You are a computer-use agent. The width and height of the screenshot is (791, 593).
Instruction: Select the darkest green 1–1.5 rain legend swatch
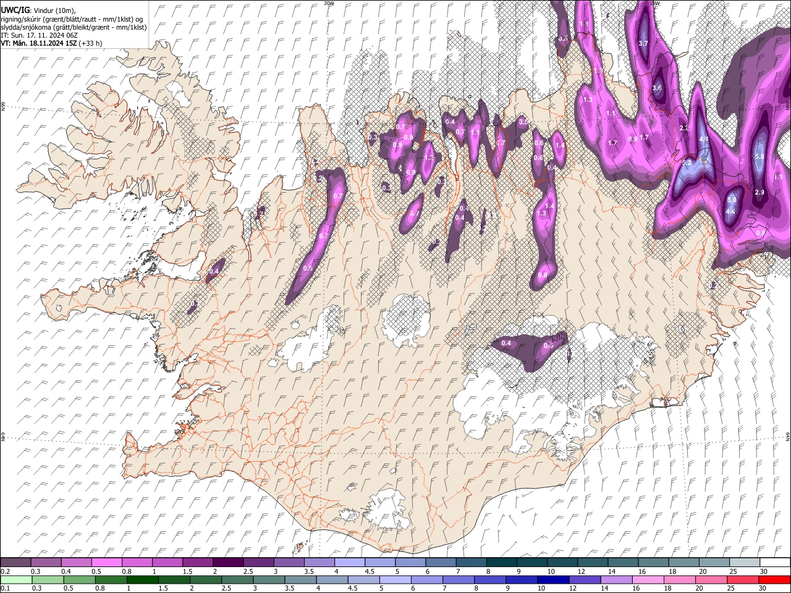coord(143,579)
